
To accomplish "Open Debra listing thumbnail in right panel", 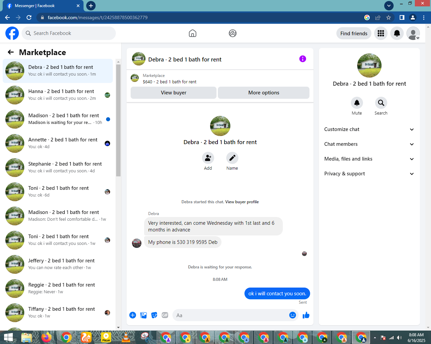I will [x=369, y=66].
